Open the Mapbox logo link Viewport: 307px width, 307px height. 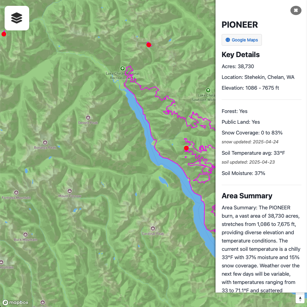pyautogui.click(x=16, y=302)
